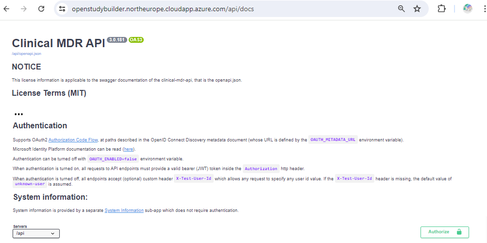This screenshot has width=487, height=243.
Task: Open the zoom magnifier icon in address bar
Action: click(x=401, y=9)
